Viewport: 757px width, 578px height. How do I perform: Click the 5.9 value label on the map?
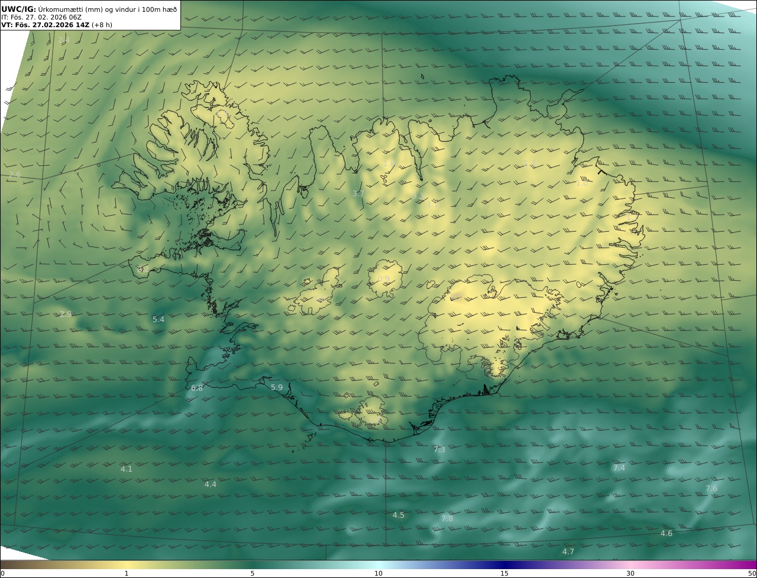[x=277, y=388]
